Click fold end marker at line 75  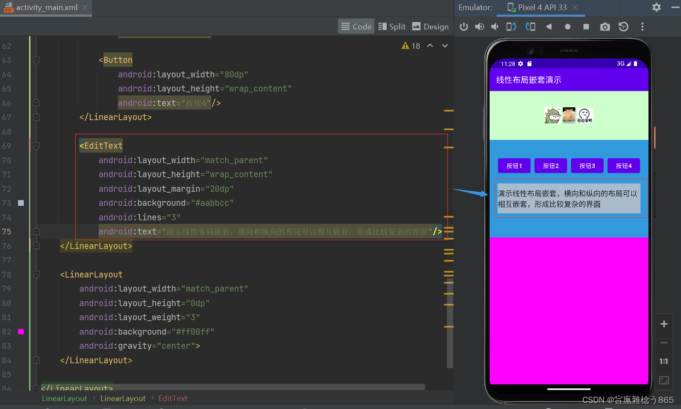pos(37,231)
